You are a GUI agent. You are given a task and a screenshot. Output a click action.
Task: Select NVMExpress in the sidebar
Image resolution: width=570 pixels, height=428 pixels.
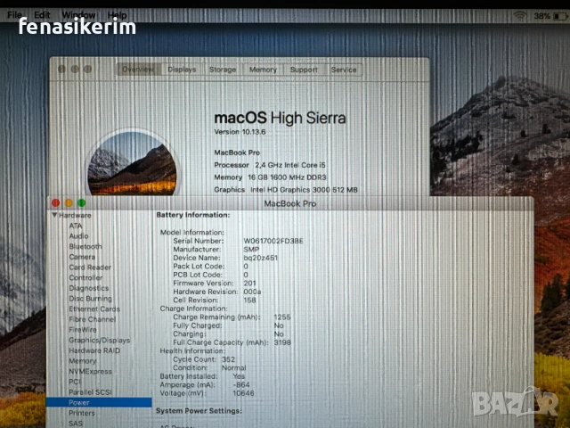91,371
